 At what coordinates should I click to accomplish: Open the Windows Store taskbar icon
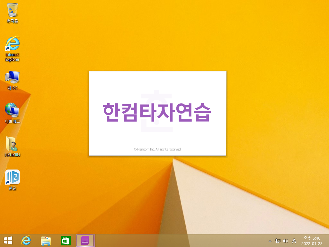(x=66, y=241)
